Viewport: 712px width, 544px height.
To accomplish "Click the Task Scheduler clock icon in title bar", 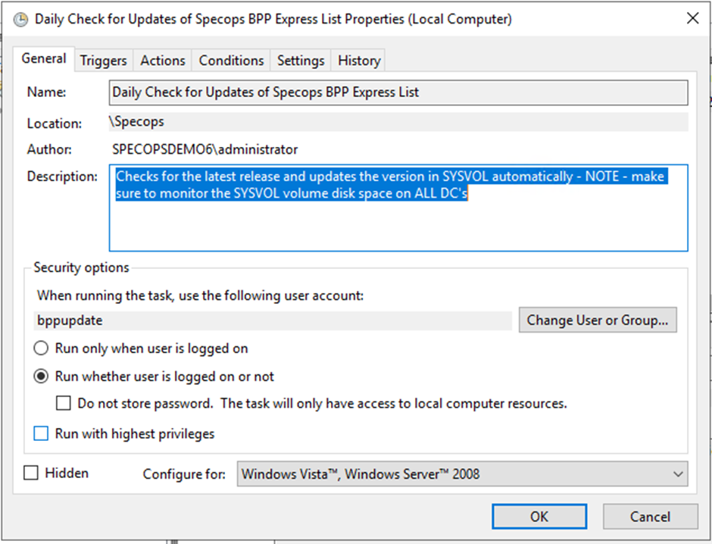I will (20, 20).
